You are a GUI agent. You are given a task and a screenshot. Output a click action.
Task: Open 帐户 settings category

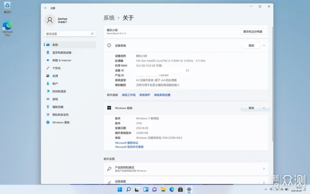pyautogui.click(x=70, y=84)
